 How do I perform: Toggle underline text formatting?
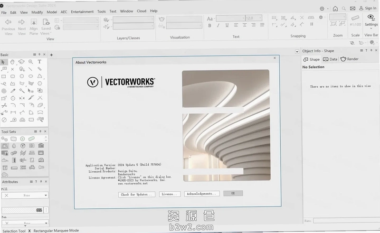pyautogui.click(x=227, y=25)
